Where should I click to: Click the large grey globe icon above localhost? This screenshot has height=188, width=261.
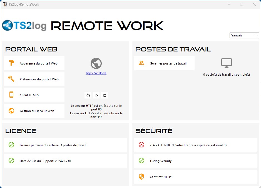[96, 63]
